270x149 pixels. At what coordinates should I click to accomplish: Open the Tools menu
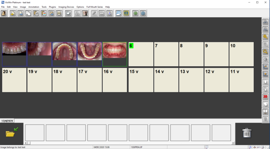coord(44,7)
